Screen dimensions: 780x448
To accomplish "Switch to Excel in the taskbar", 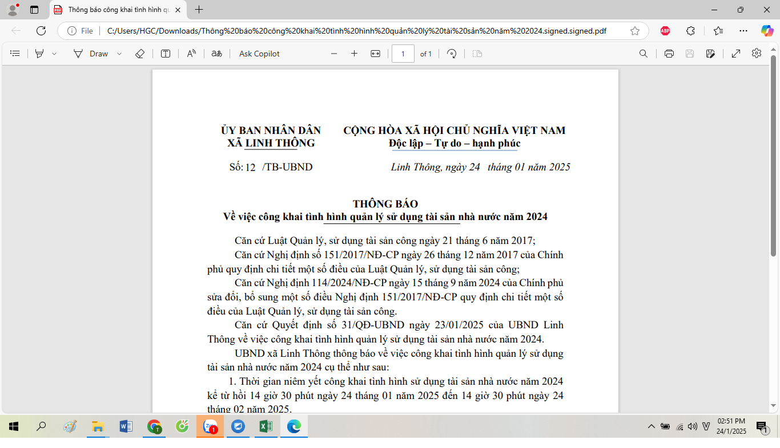I will tap(266, 426).
